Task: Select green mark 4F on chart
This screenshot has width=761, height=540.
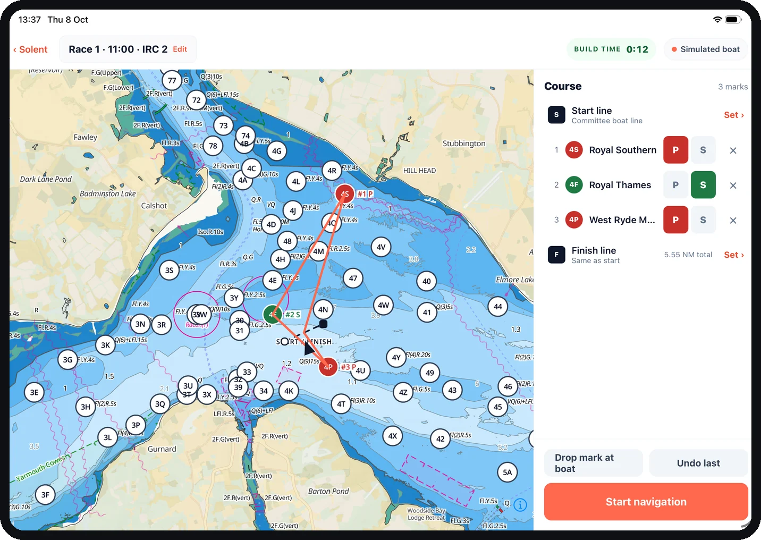Action: point(273,314)
